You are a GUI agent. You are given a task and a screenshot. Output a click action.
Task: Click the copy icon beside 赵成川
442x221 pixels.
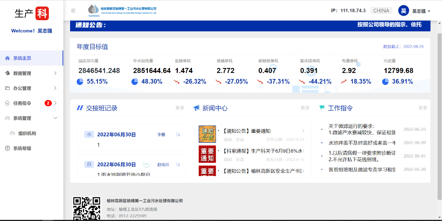[x=178, y=165]
